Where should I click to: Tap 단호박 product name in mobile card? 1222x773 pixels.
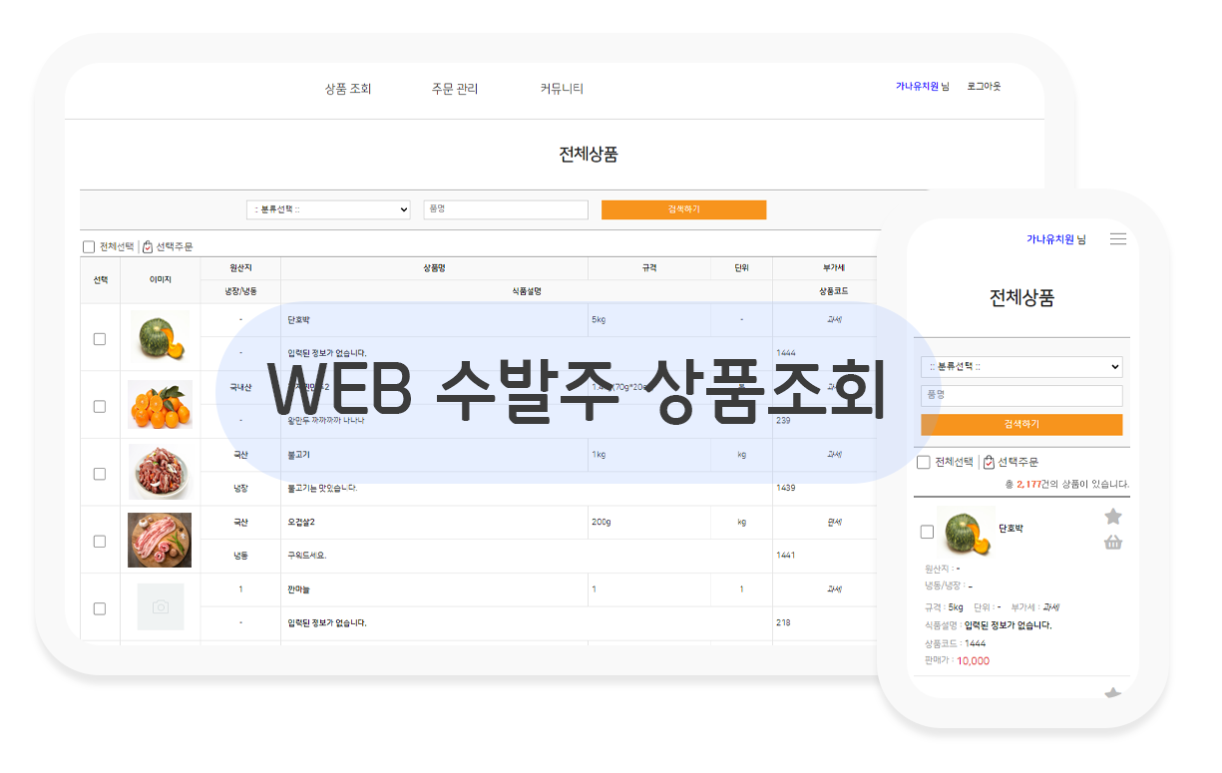point(1011,529)
